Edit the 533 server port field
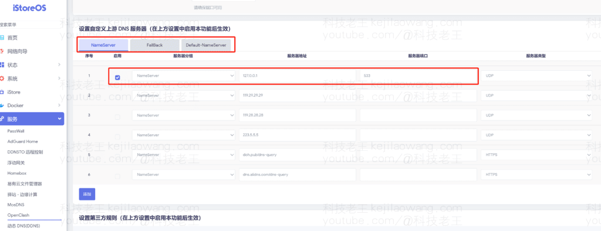The width and height of the screenshot is (601, 231). [x=418, y=75]
